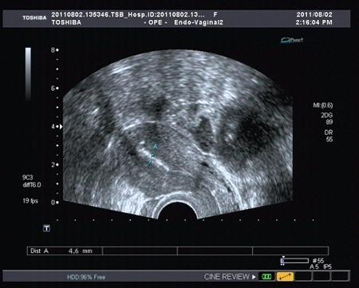The height and width of the screenshot is (288, 359).
Task: Select the green cine film-strip icon
Action: [x=266, y=277]
